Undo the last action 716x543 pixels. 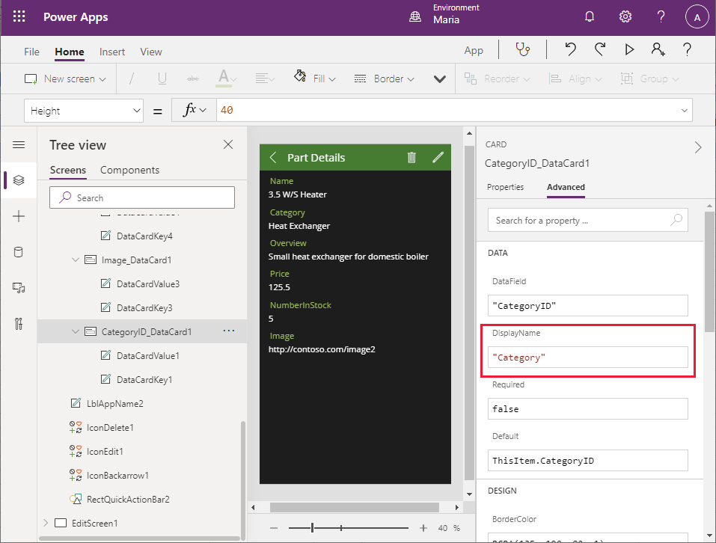(570, 49)
